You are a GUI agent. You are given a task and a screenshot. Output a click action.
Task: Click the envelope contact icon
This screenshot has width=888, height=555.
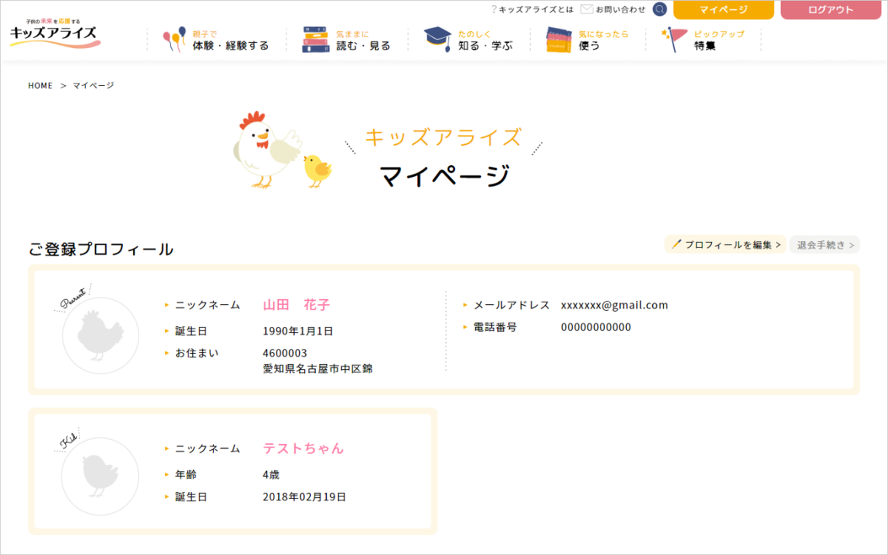point(586,10)
